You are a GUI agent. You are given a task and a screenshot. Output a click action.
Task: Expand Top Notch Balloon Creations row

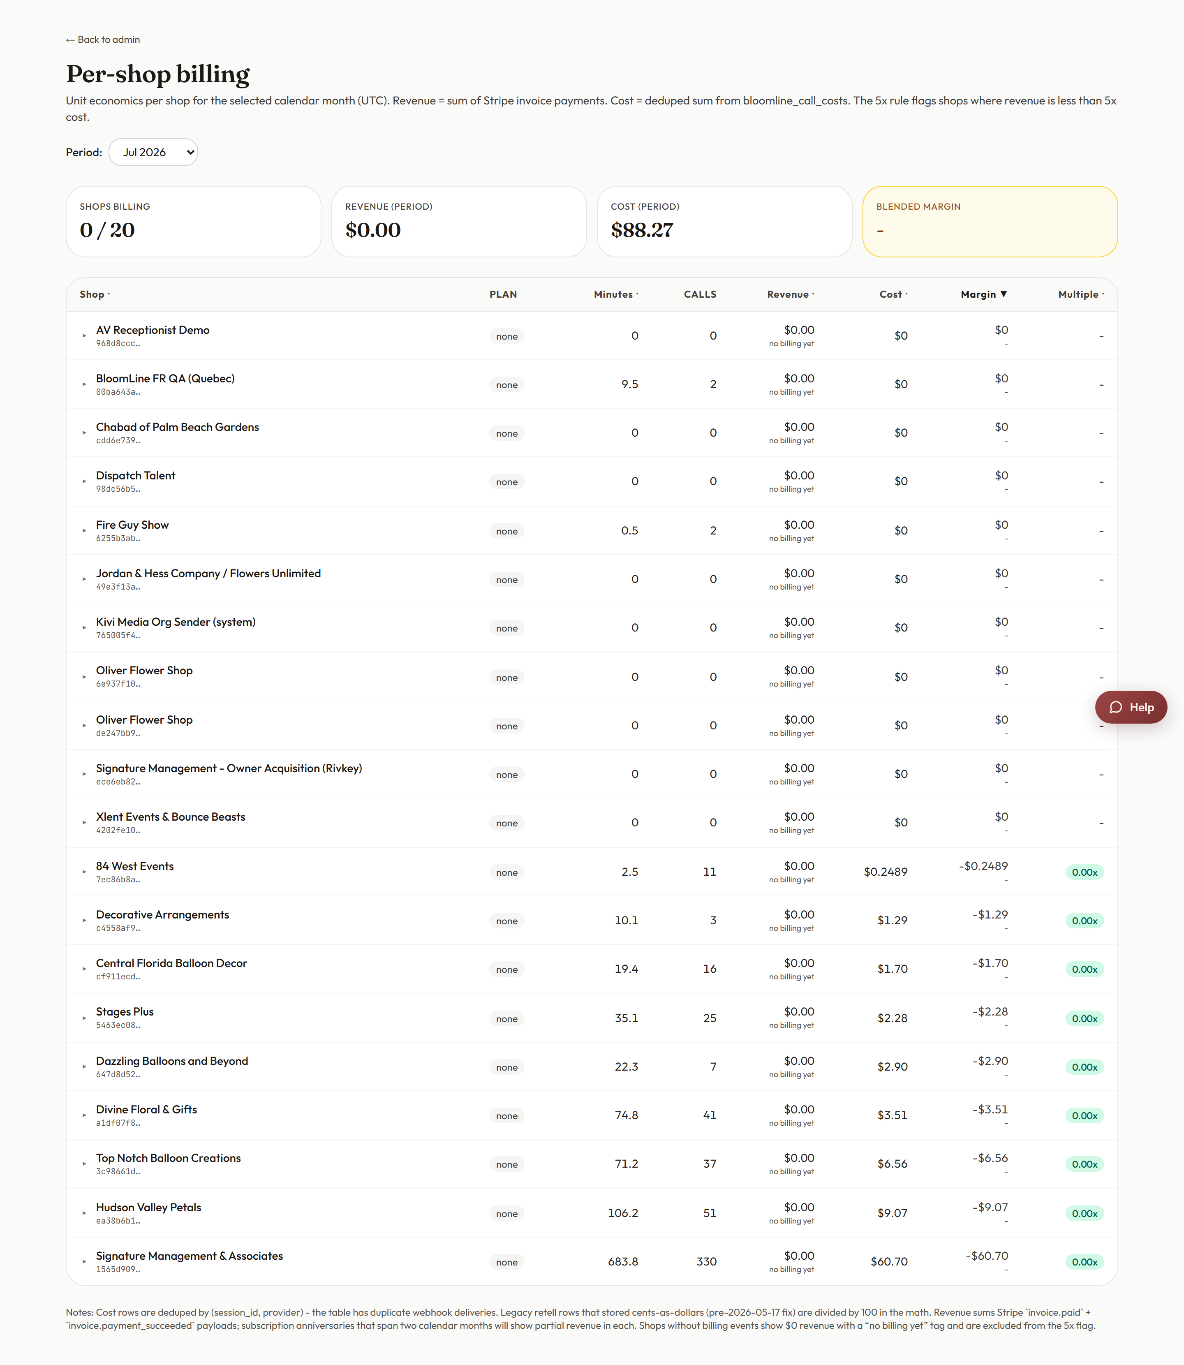[84, 1164]
